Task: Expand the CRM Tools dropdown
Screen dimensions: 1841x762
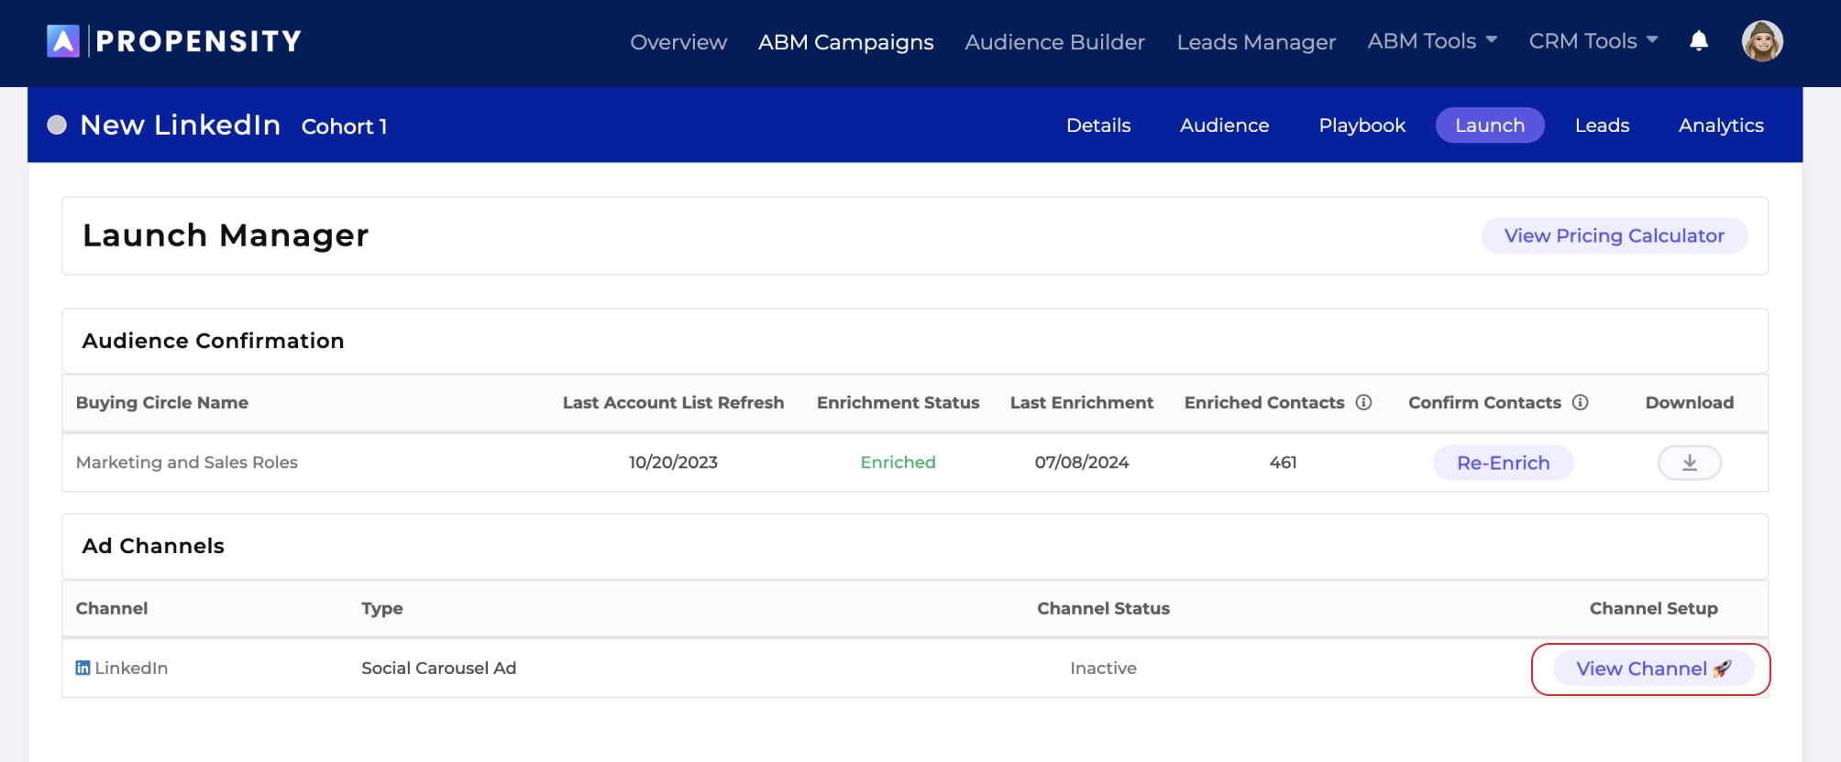Action: click(1593, 41)
